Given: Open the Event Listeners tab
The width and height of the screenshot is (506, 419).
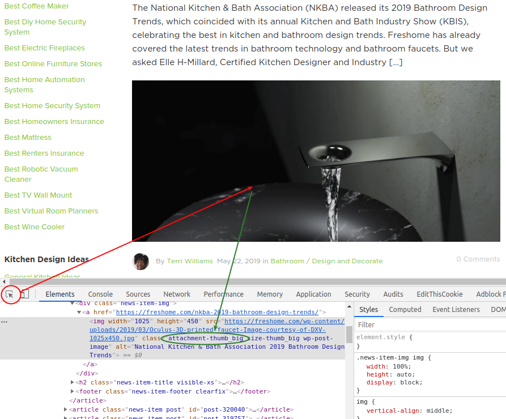Looking at the screenshot, I should [x=456, y=310].
